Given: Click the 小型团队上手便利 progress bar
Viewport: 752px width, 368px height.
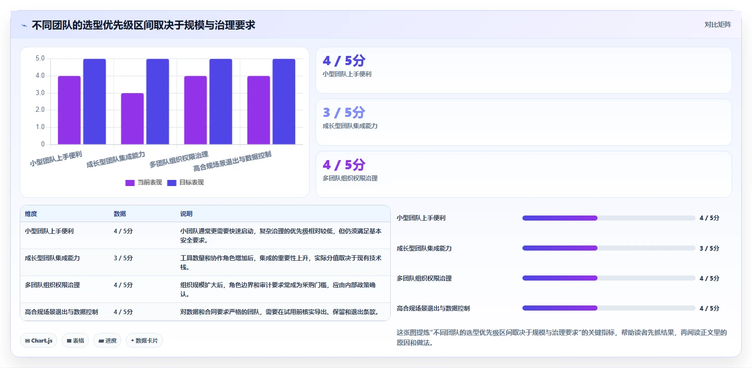Looking at the screenshot, I should click(609, 218).
